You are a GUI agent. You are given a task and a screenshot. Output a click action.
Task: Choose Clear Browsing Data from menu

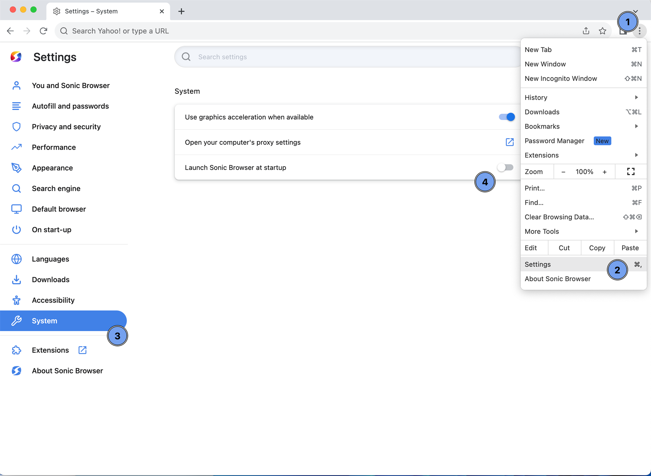point(559,217)
